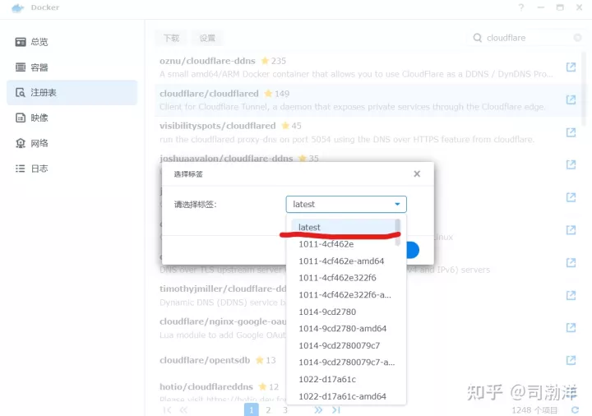Screen dimensions: 592x416
Task: Go to the next results page
Action: (x=318, y=410)
